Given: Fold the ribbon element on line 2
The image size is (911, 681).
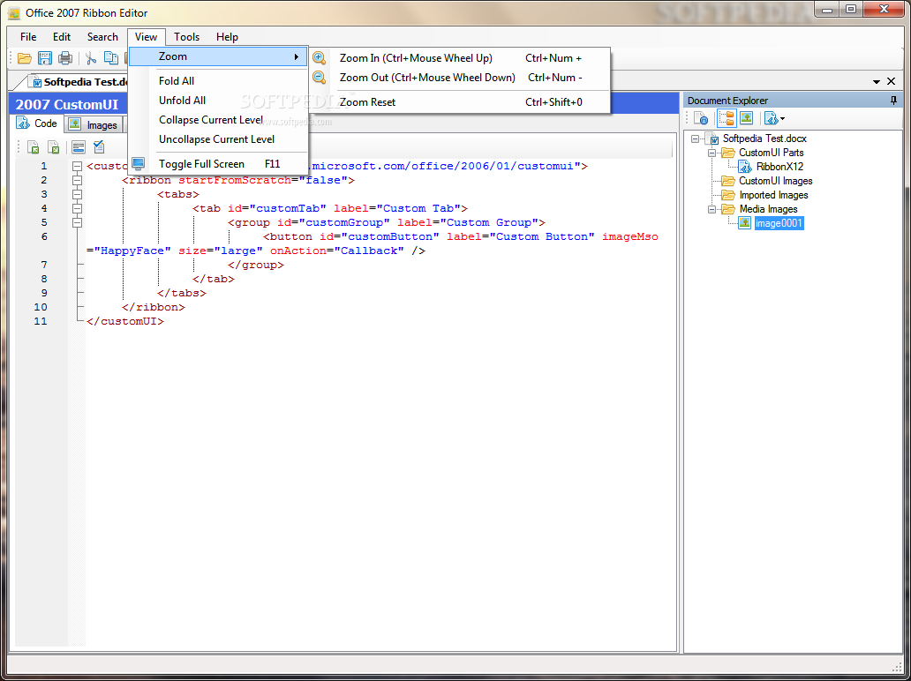Looking at the screenshot, I should tap(78, 180).
